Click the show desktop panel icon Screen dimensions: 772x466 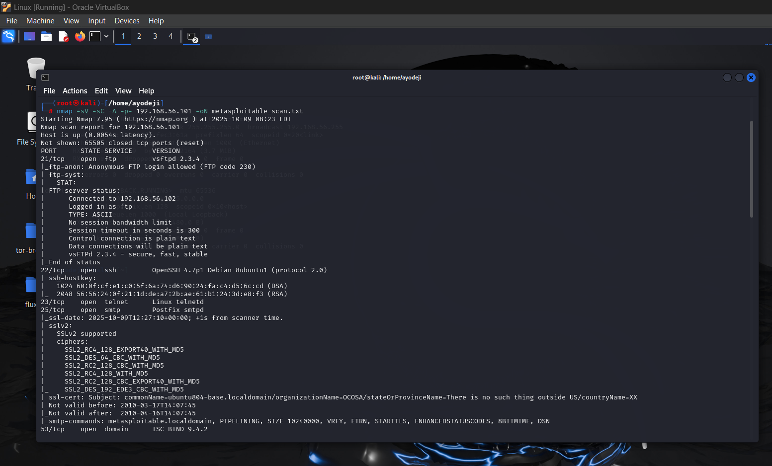(29, 36)
